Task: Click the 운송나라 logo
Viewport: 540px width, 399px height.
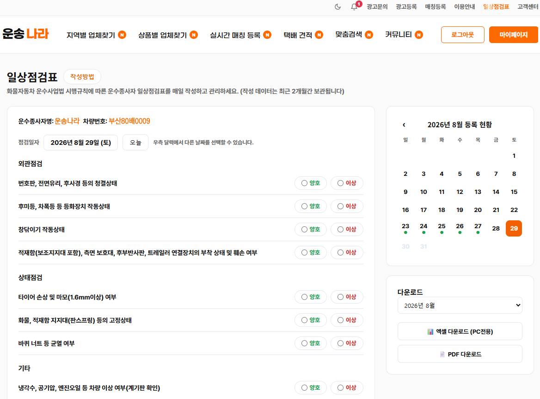Action: click(25, 34)
